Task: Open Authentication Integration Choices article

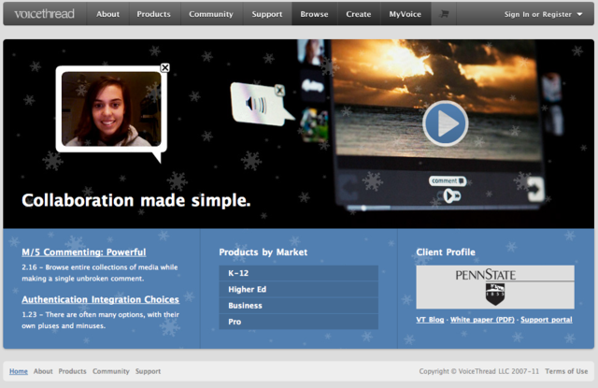Action: click(100, 299)
